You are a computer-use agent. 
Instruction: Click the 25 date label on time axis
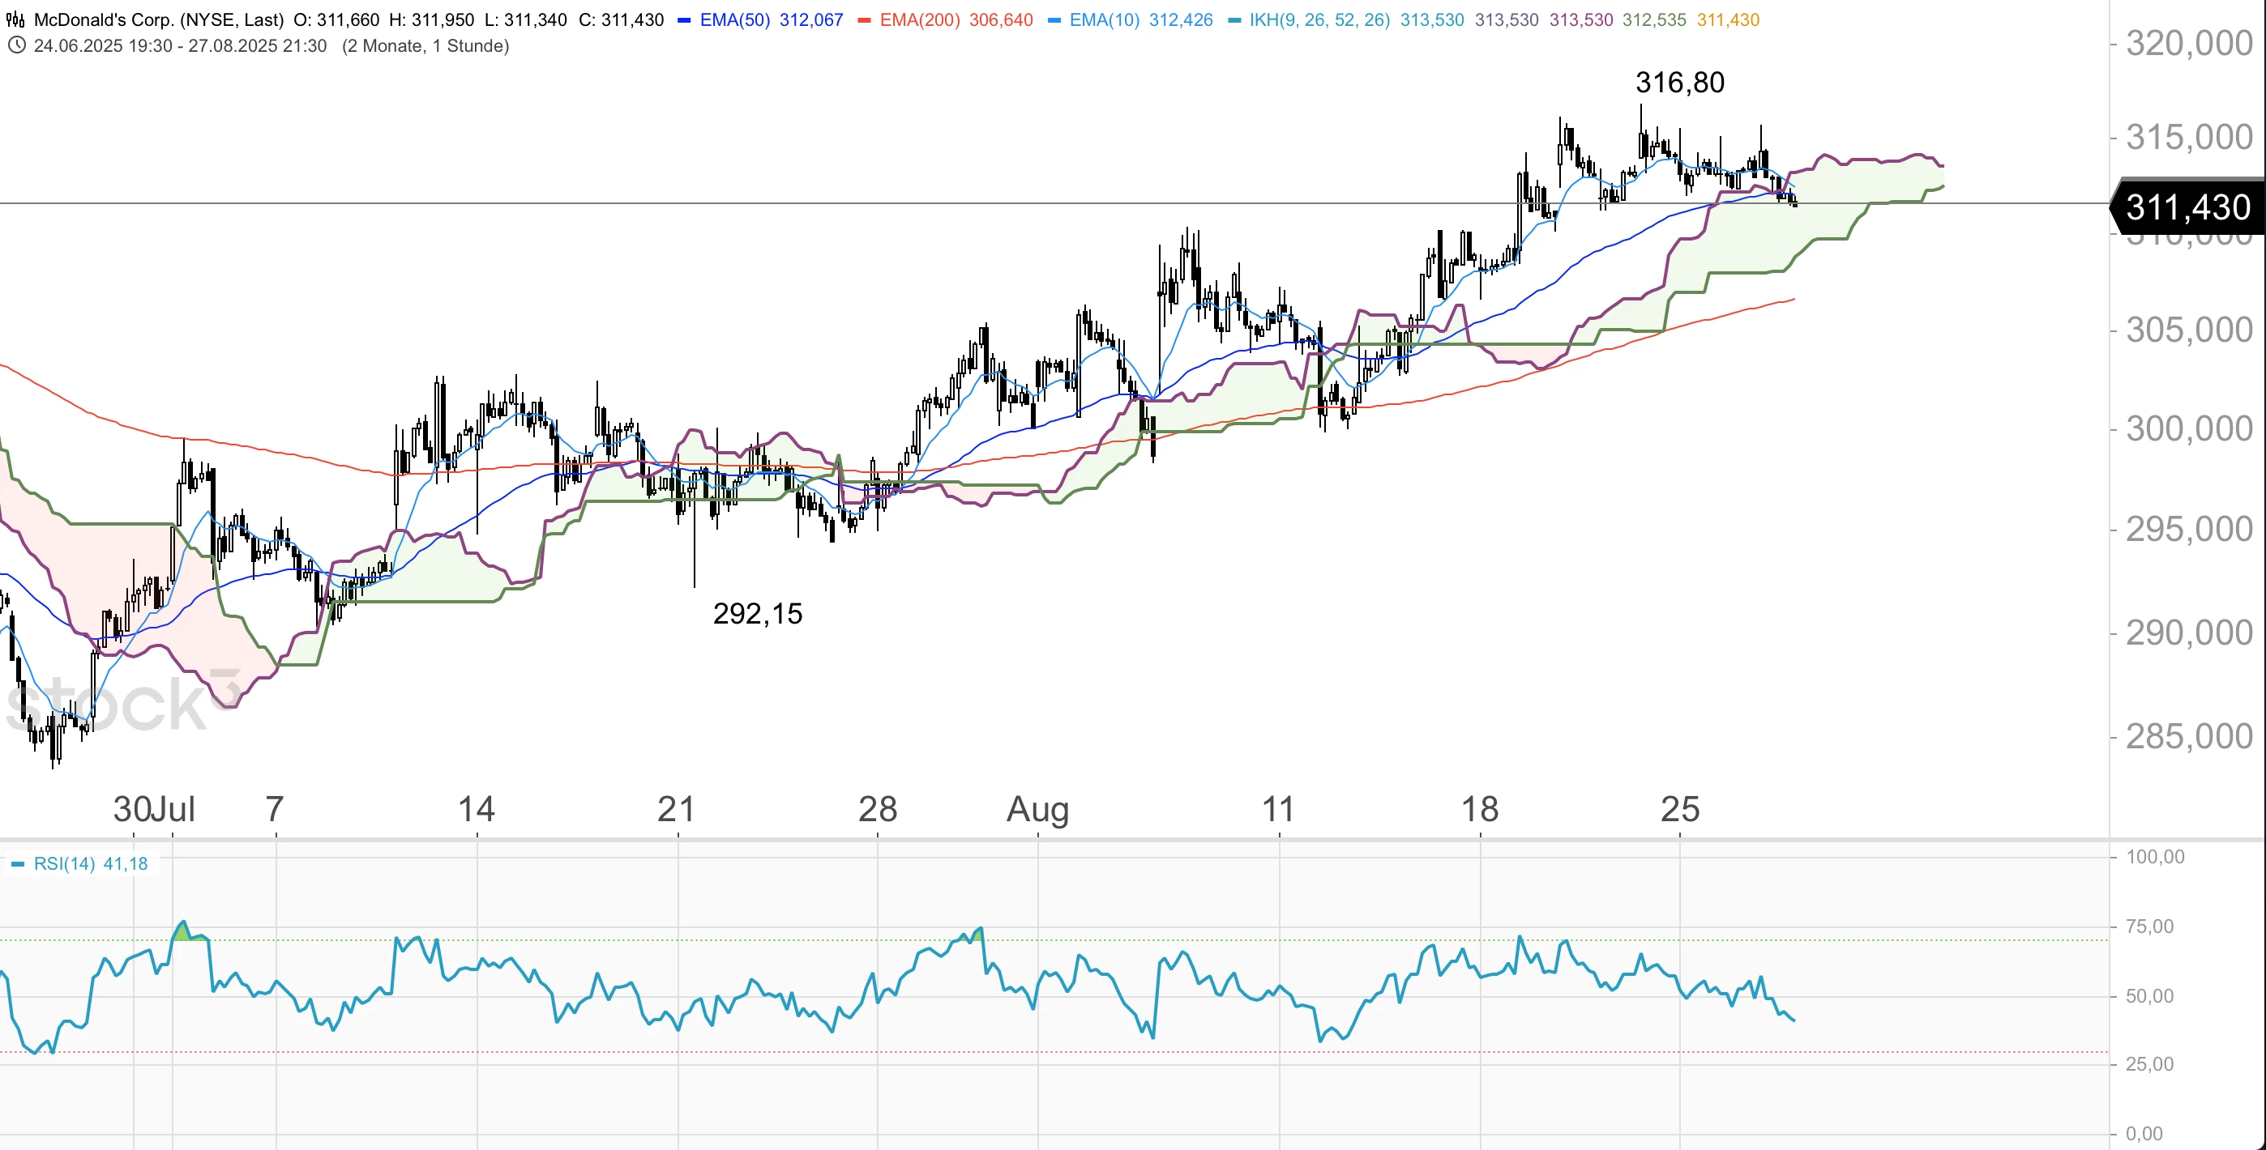pos(1680,809)
